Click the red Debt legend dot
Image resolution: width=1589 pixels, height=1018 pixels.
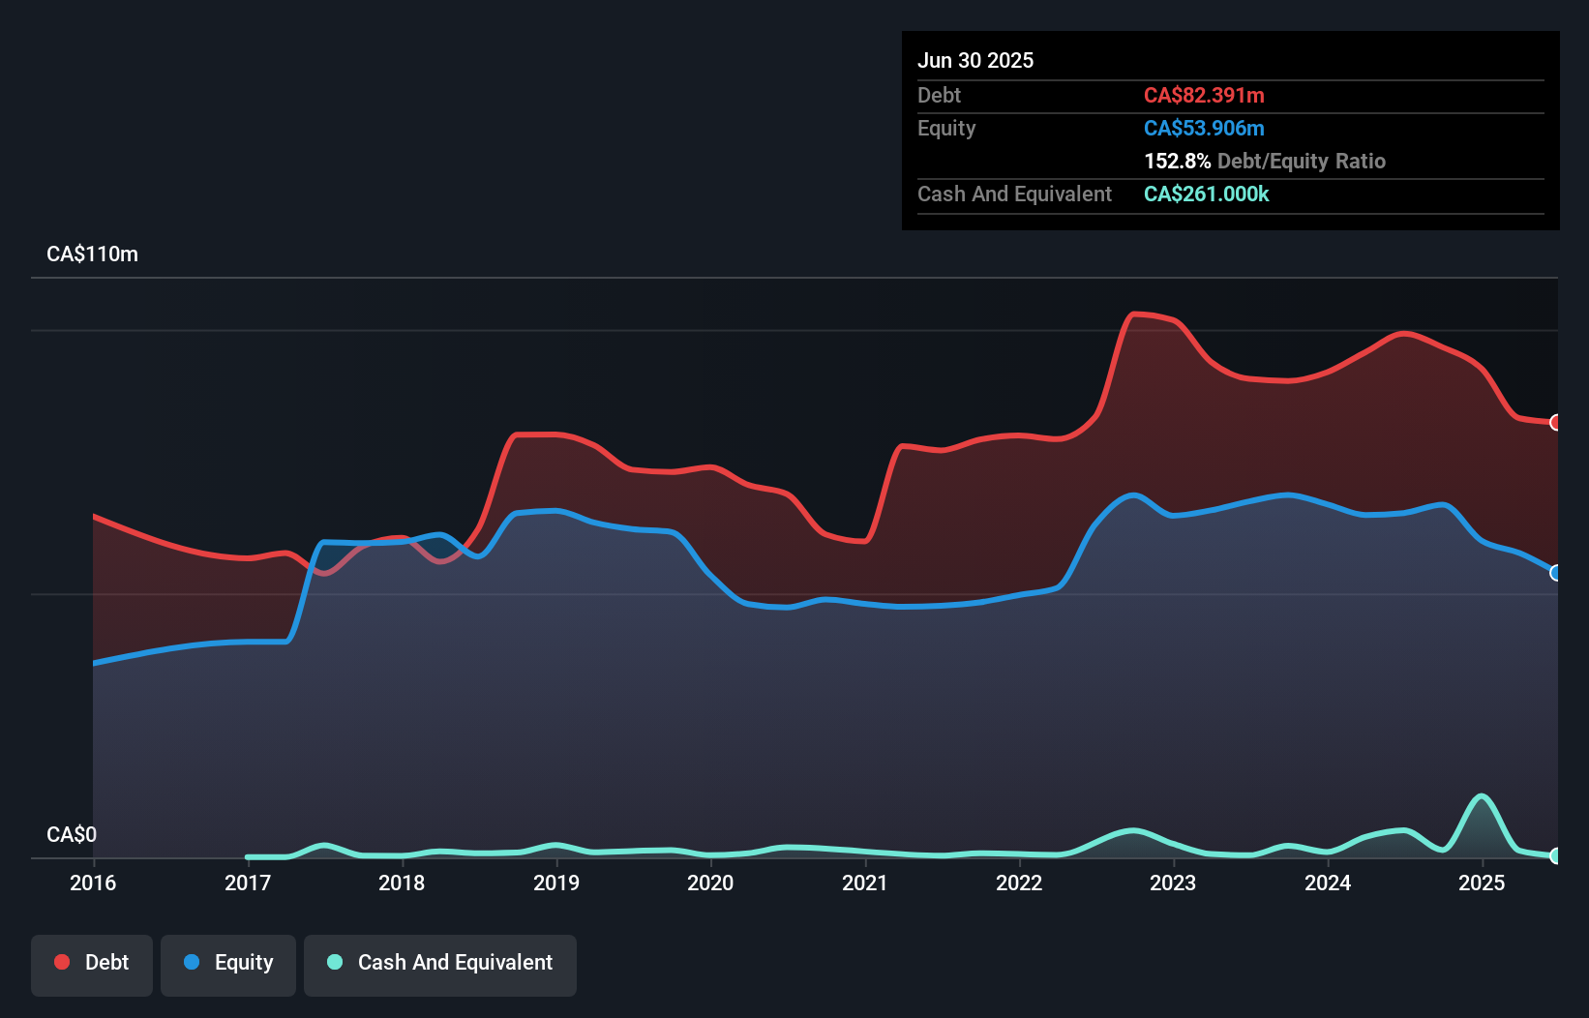60,962
